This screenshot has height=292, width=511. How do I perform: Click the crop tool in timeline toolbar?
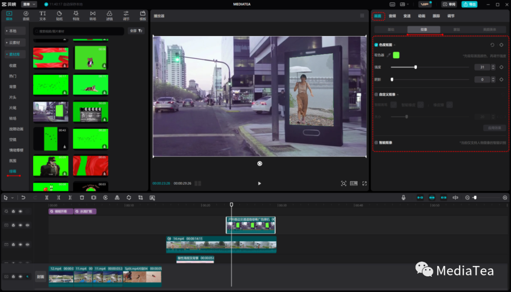coord(141,197)
